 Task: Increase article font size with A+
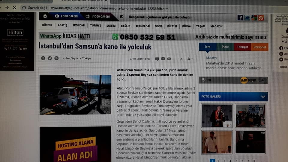190,59
